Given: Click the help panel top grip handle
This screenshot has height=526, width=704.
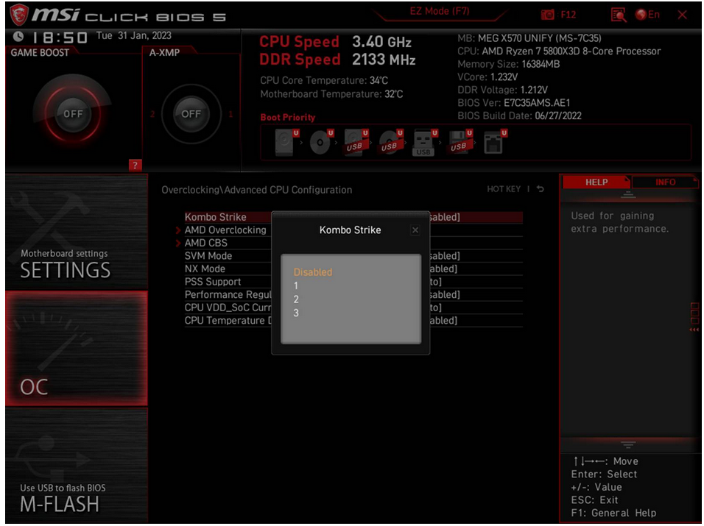Looking at the screenshot, I should click(628, 195).
